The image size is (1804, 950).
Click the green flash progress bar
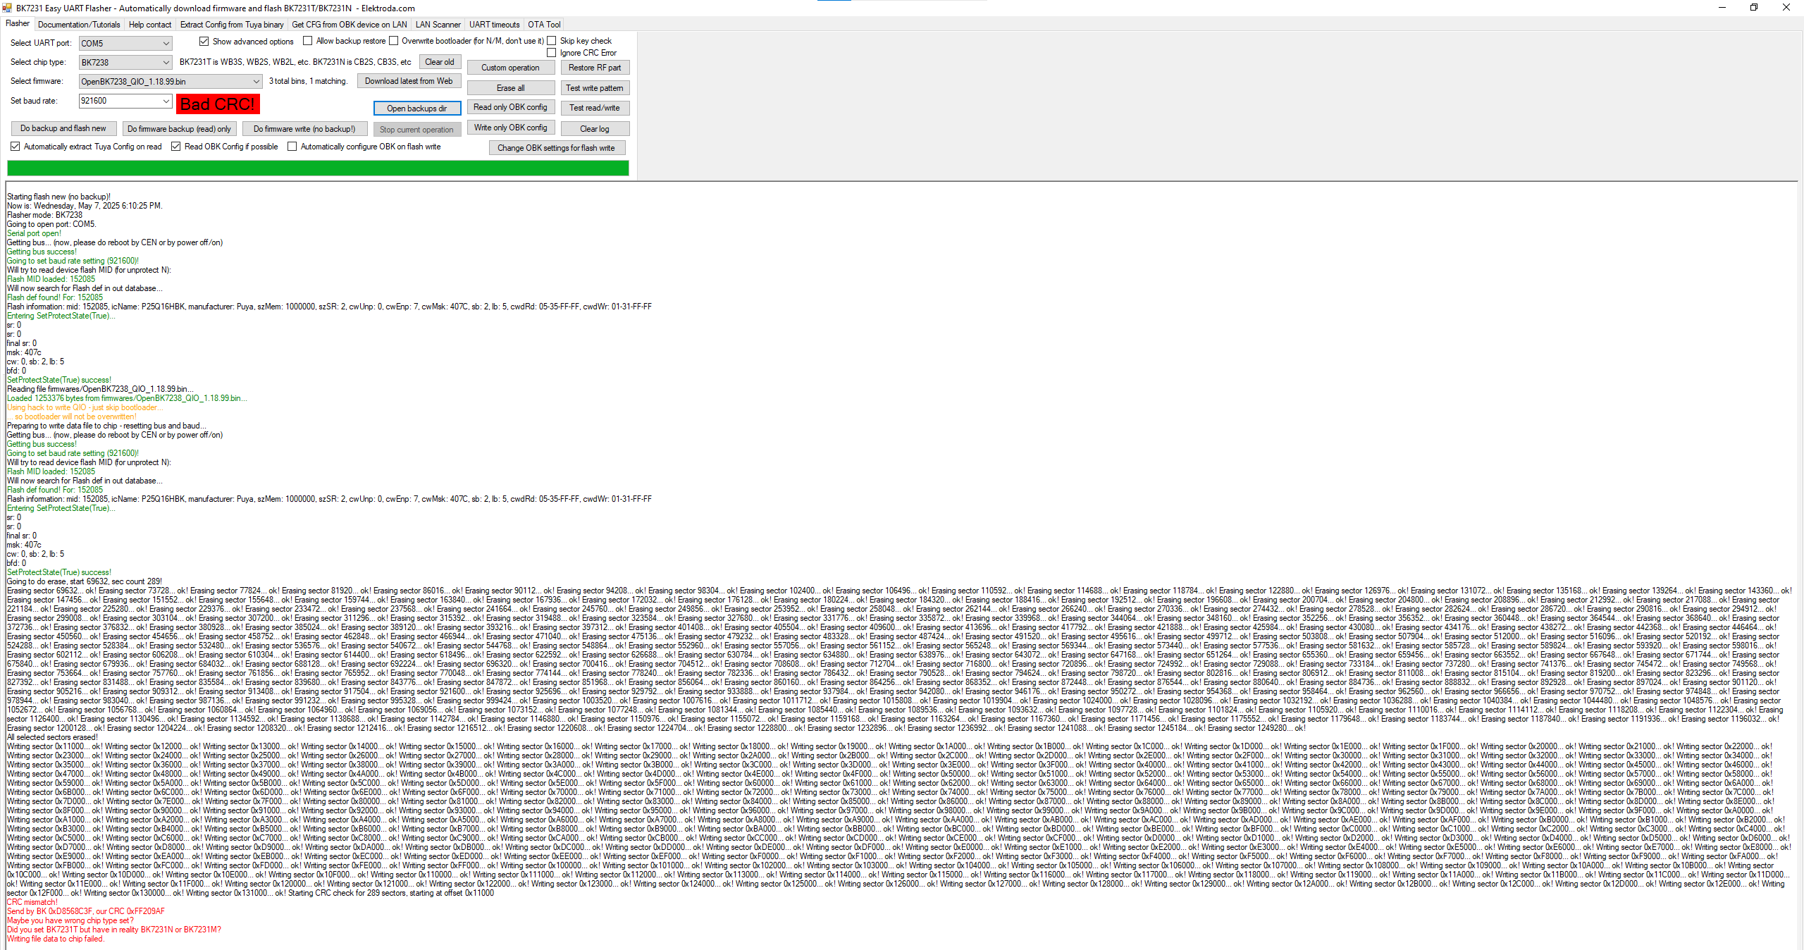(x=318, y=168)
